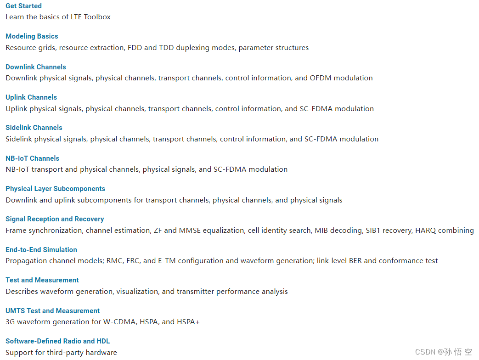
Task: Click the 3G waveform generation description
Action: [103, 322]
